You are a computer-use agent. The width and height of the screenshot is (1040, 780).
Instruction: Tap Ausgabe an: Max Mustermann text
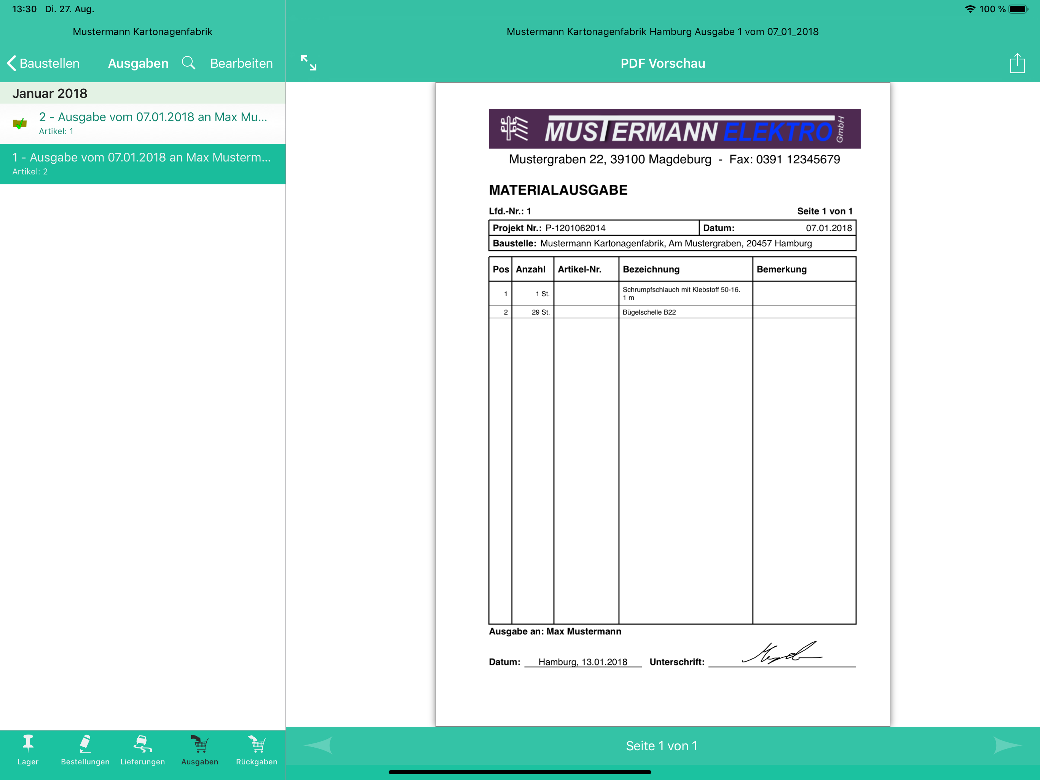555,631
